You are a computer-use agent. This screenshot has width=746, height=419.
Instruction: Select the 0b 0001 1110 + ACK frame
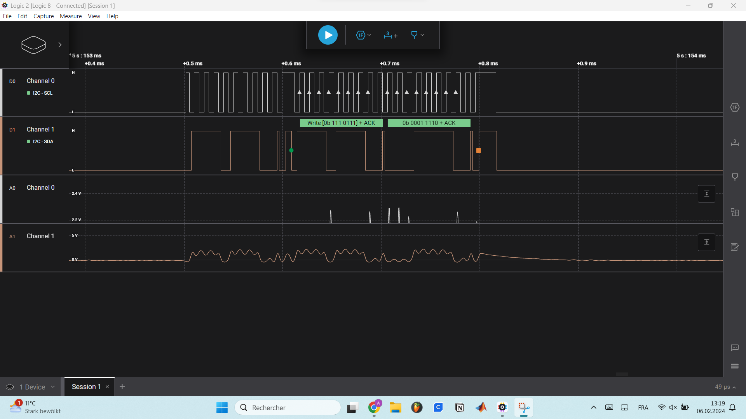point(429,123)
